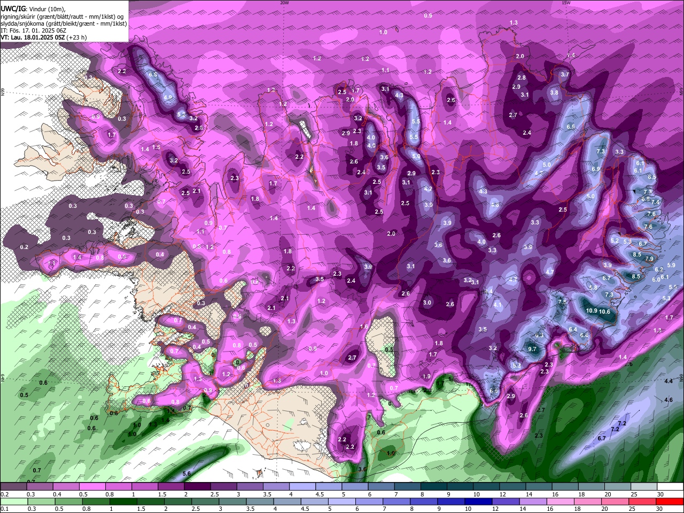
Task: Click the 10.9 precipitation value on the map
Action: click(x=592, y=311)
